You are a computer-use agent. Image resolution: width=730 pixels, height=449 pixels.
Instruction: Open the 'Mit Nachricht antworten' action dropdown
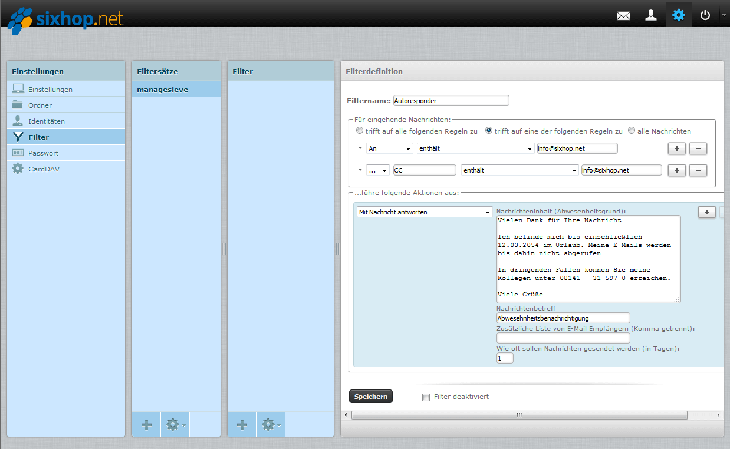click(425, 212)
